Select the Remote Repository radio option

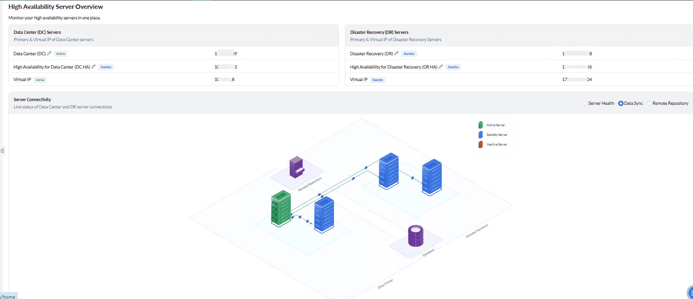[649, 104]
